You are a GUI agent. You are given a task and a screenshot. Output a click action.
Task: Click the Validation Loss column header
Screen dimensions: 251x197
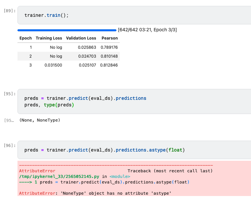pyautogui.click(x=81, y=38)
